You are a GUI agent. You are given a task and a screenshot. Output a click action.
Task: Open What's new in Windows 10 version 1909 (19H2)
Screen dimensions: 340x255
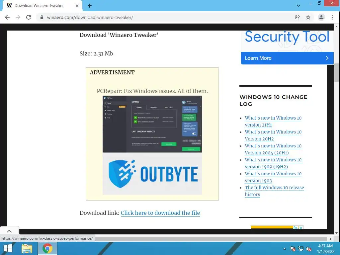[273, 163]
